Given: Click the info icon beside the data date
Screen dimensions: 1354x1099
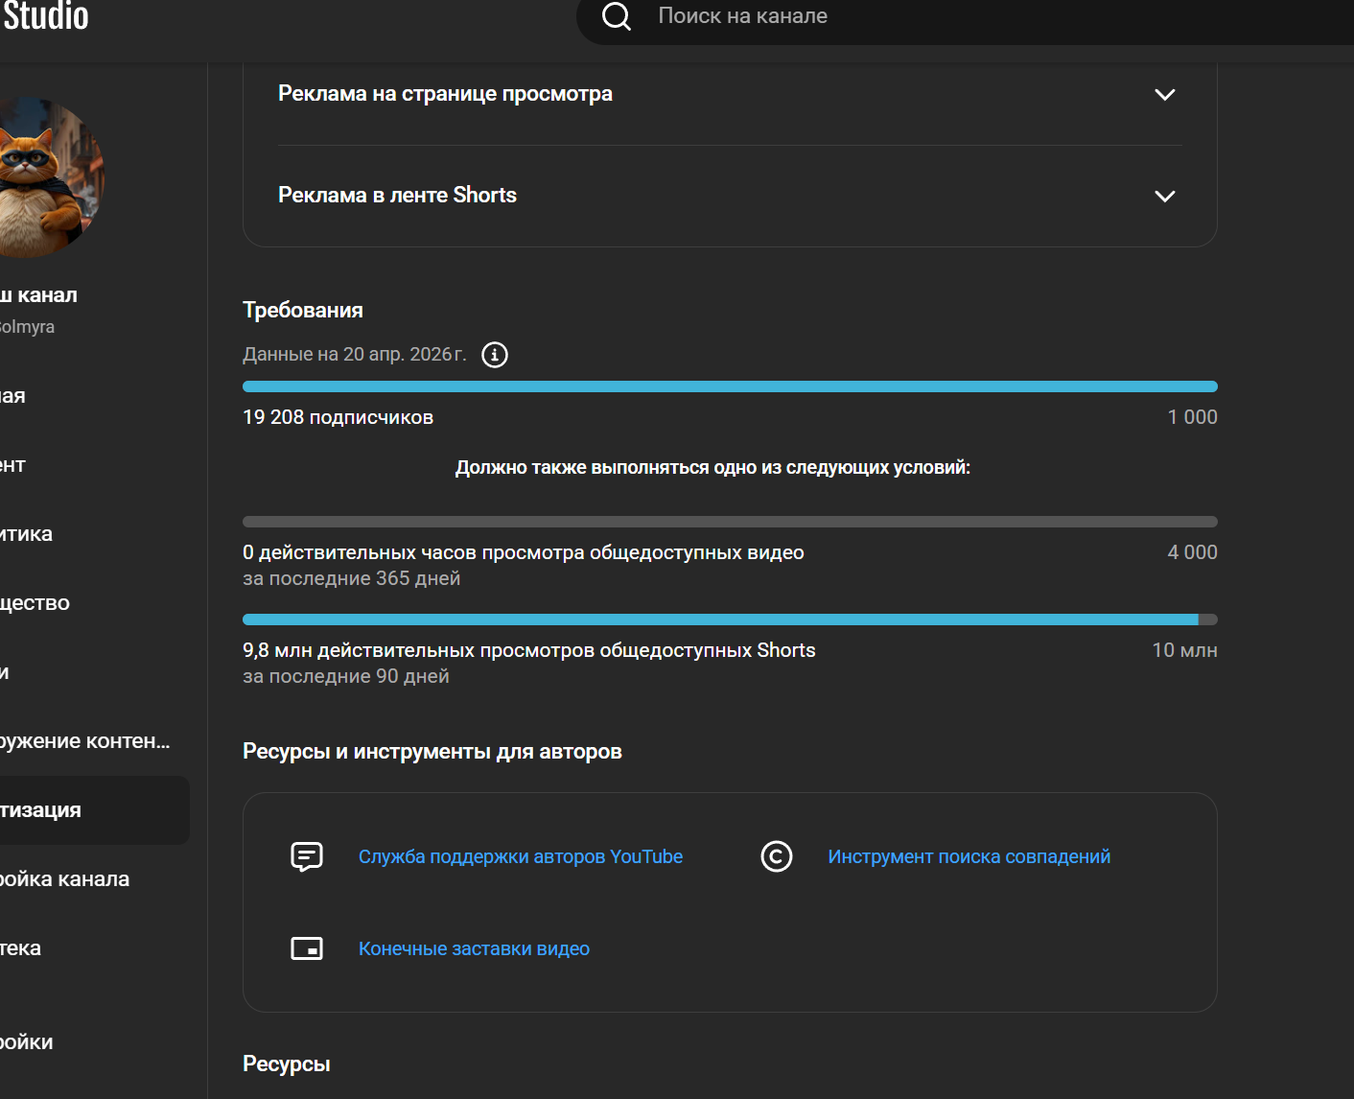Looking at the screenshot, I should pos(495,355).
